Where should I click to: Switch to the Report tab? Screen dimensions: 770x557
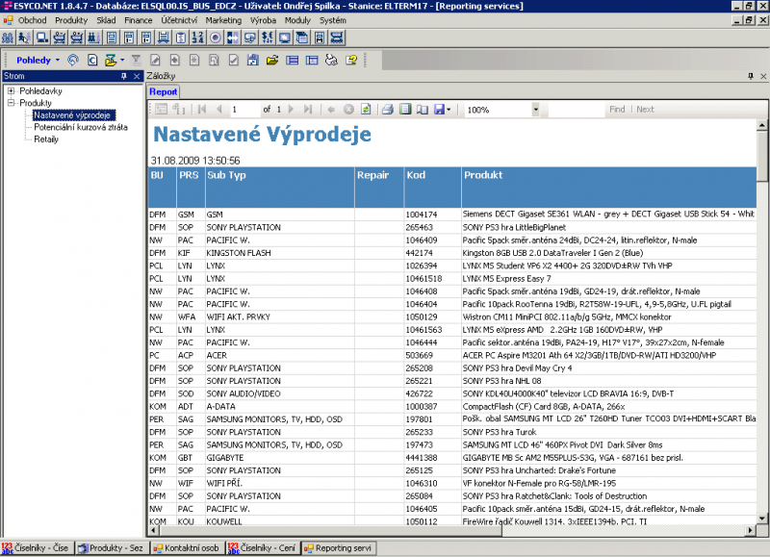pos(163,92)
